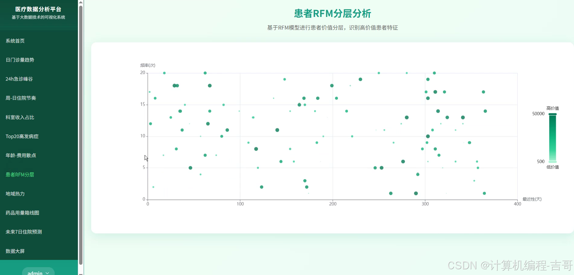This screenshot has width=574, height=275.
Task: Expand the admin user dropdown
Action: [x=38, y=272]
